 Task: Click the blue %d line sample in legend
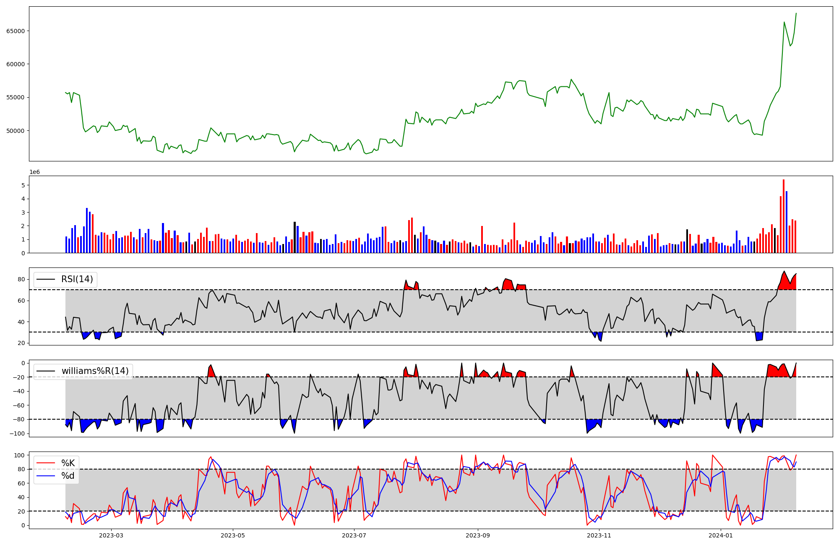tap(46, 476)
